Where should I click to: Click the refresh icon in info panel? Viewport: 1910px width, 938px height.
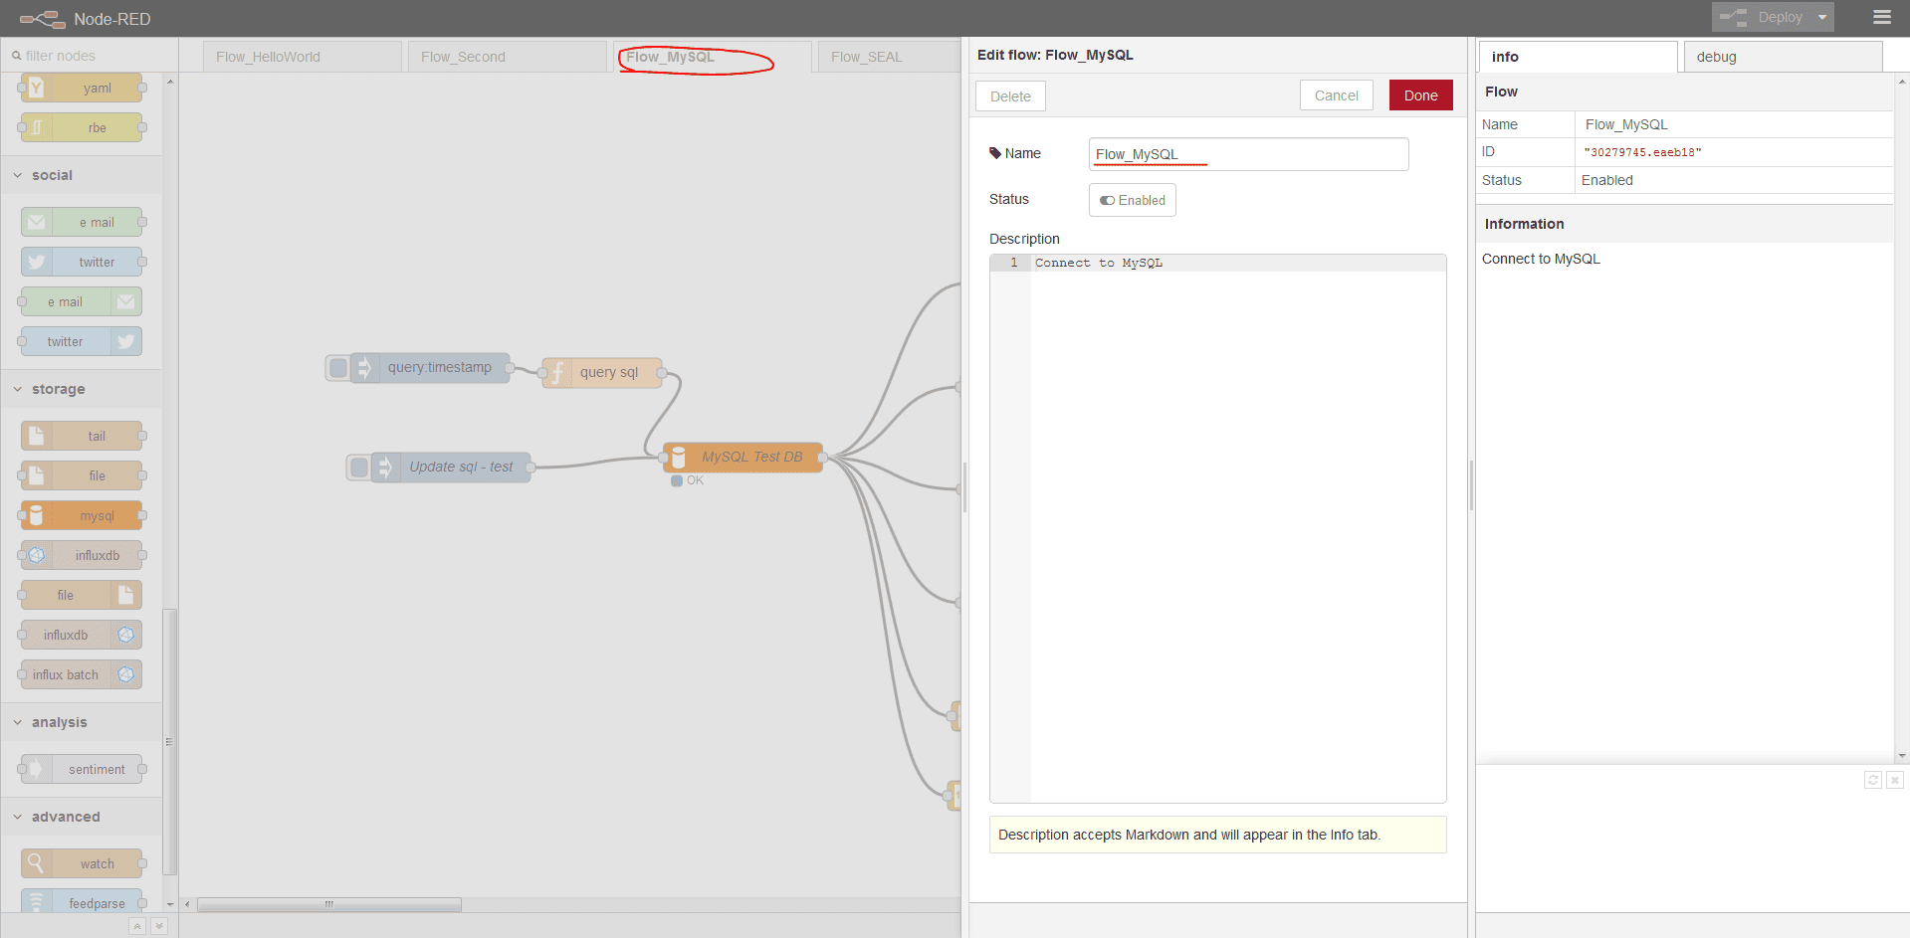coord(1872,780)
